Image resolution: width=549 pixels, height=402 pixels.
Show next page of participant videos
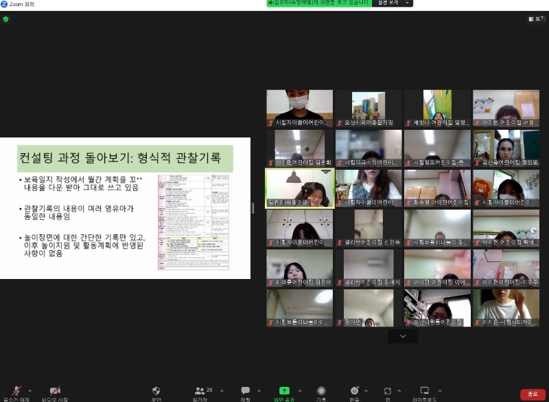[403, 336]
